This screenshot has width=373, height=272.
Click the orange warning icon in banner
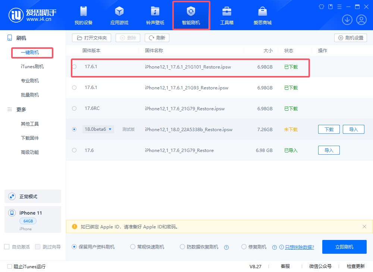click(75, 227)
